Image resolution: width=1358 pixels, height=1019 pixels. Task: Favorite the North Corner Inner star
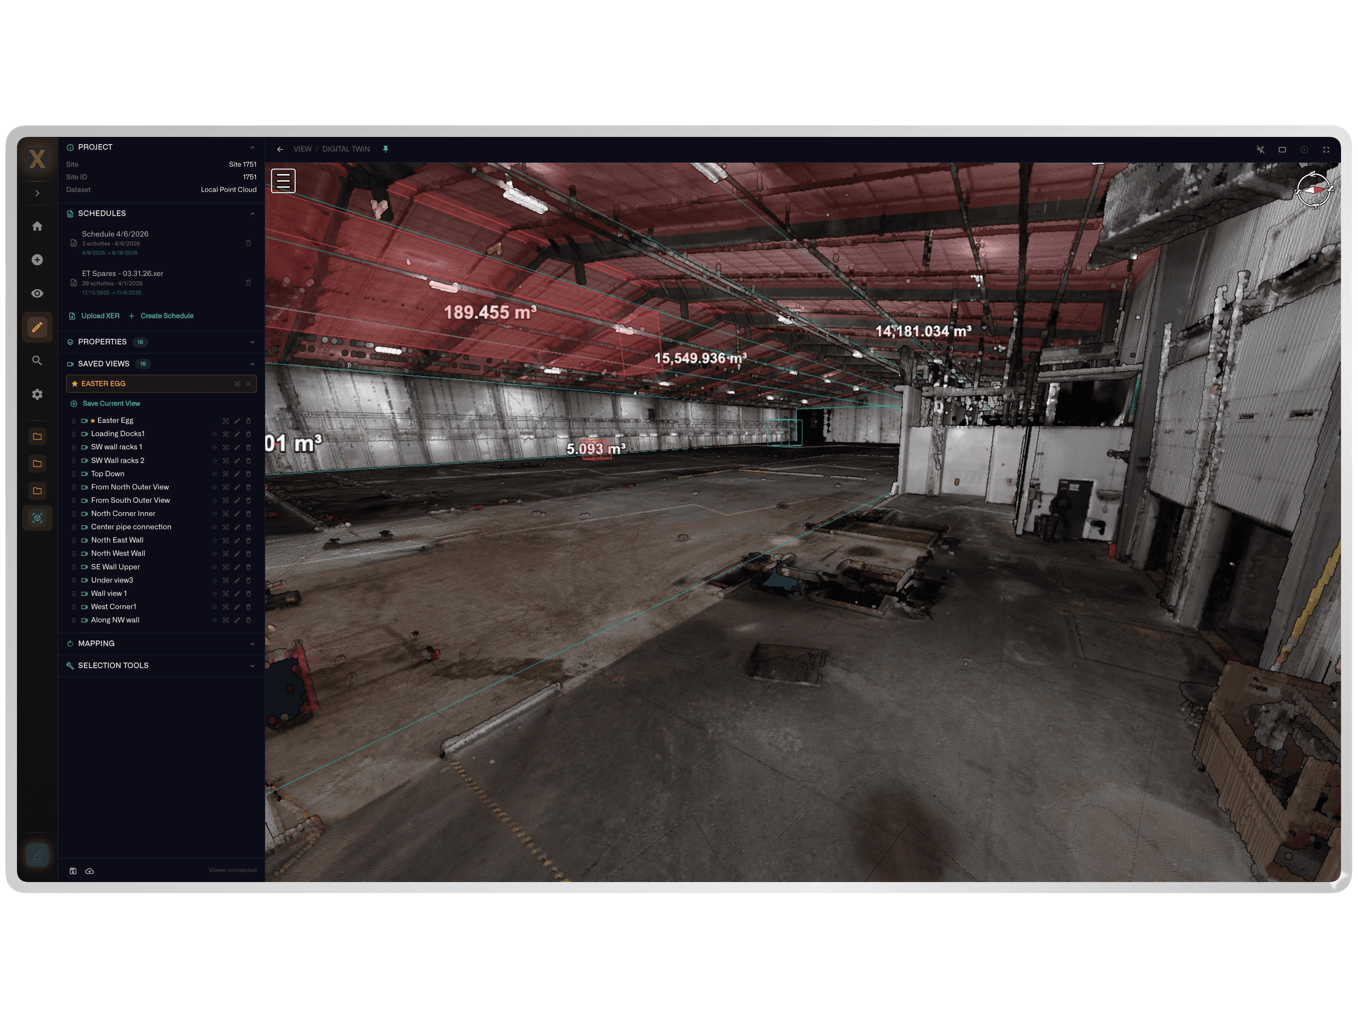[x=214, y=514]
